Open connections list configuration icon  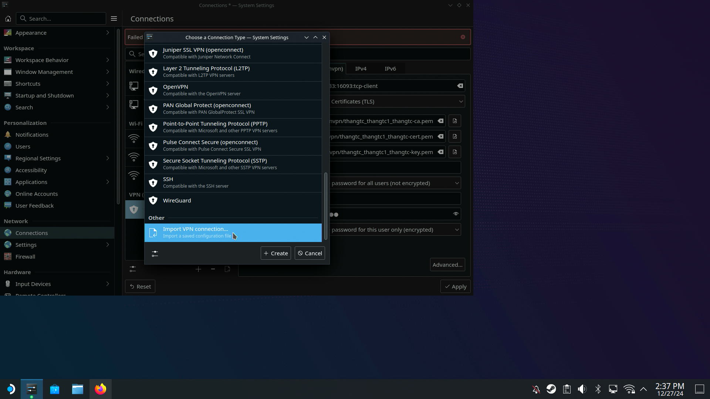coord(133,269)
